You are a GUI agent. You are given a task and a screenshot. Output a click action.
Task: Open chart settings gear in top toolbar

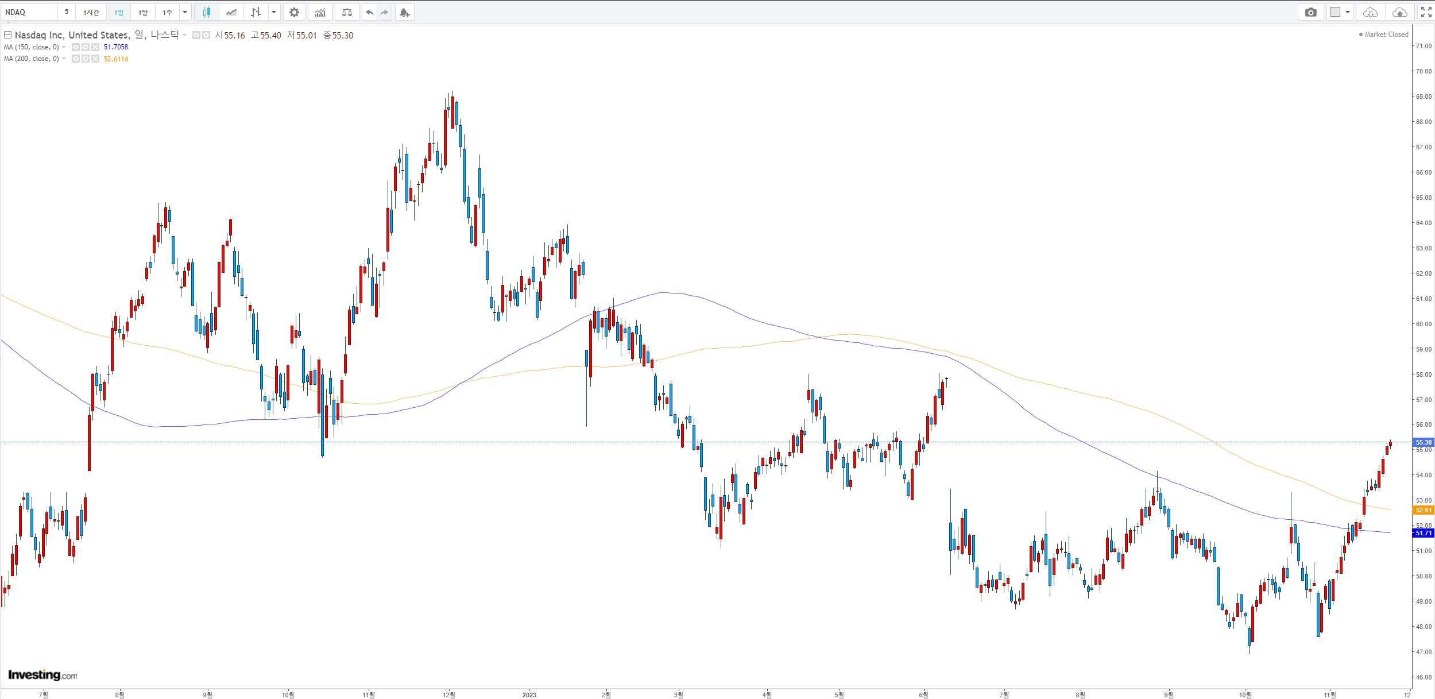click(294, 12)
